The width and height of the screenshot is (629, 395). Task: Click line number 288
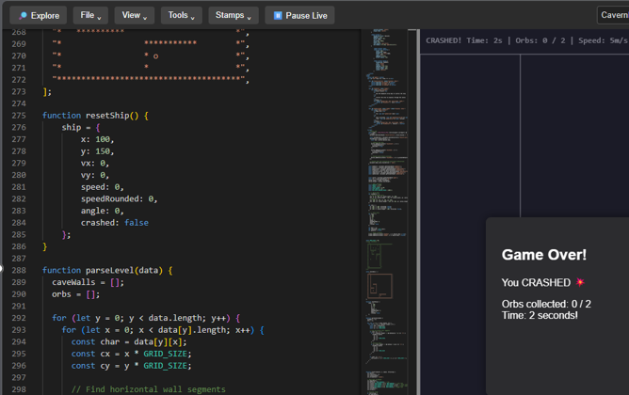[19, 271]
